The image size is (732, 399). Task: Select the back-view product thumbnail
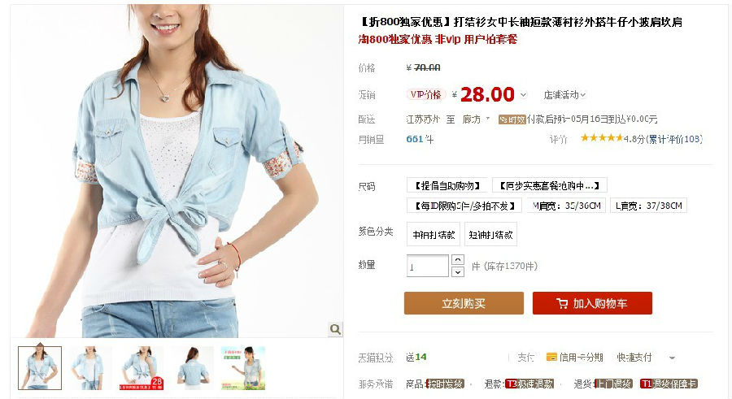(x=193, y=368)
